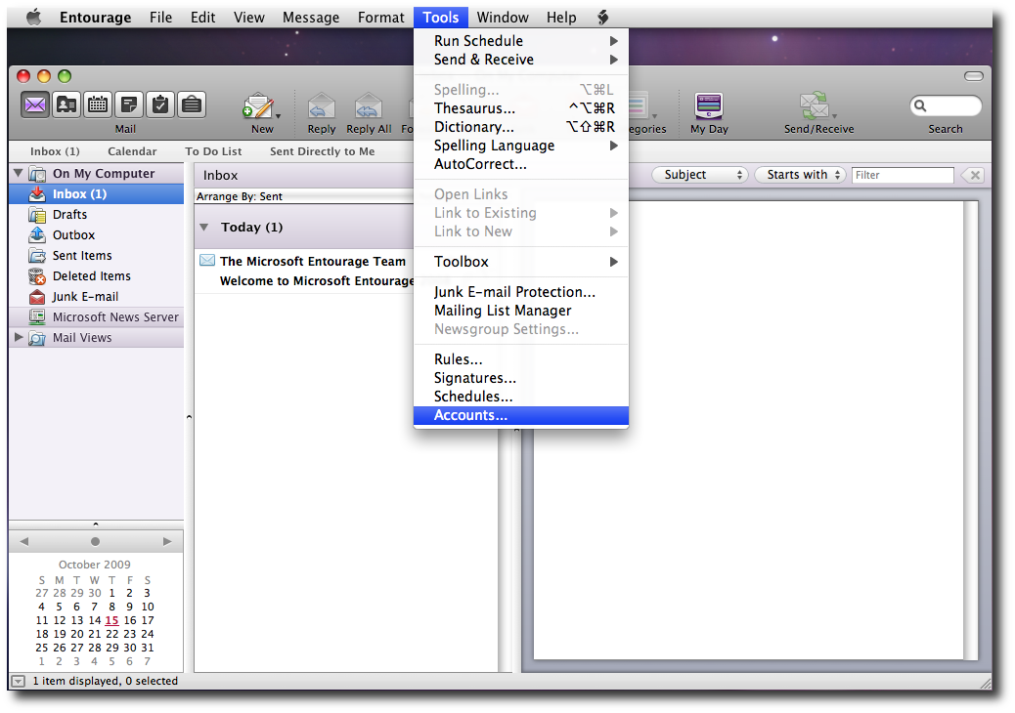Open Run Schedule submenu
Viewport: 1015px width, 713px height.
click(521, 41)
